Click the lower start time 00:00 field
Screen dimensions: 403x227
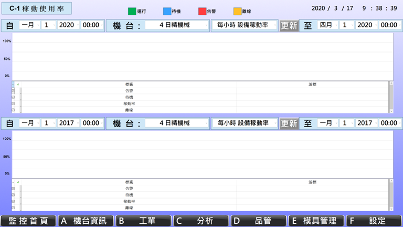(x=91, y=123)
